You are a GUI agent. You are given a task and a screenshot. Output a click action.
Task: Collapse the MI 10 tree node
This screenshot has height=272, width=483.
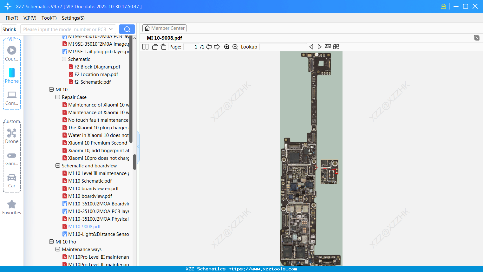point(51,90)
